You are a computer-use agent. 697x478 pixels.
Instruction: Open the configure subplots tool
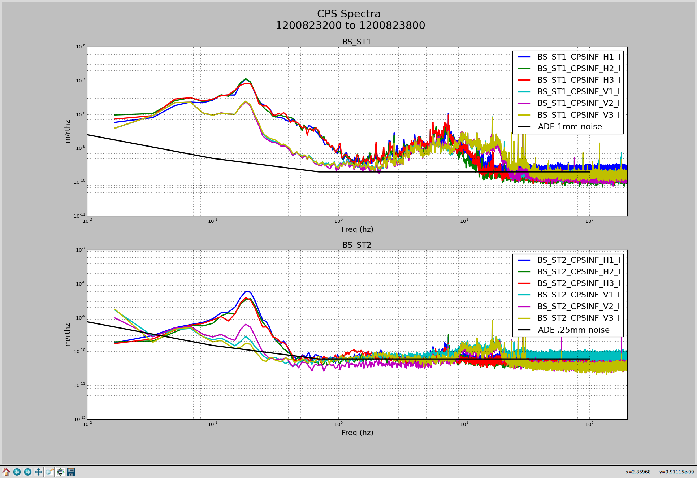(60, 472)
